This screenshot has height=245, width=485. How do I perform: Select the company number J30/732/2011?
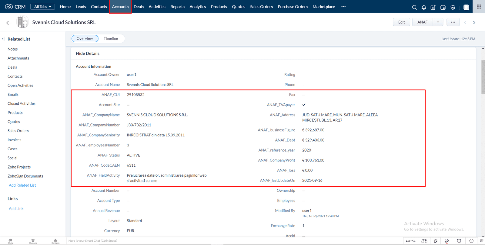click(x=139, y=125)
